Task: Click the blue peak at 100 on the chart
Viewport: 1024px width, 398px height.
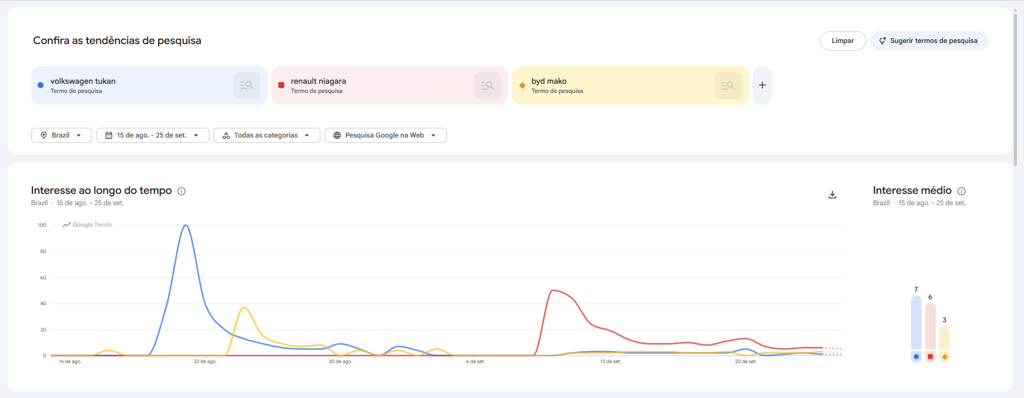Action: 186,225
